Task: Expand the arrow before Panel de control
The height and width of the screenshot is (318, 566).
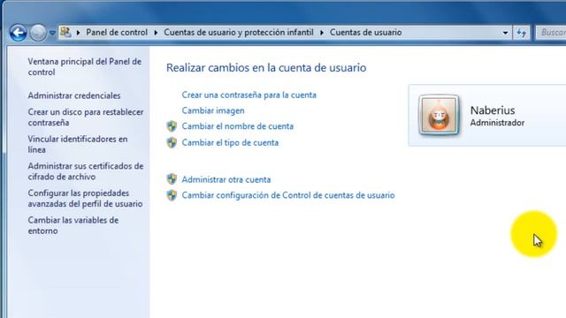Action: pos(79,33)
